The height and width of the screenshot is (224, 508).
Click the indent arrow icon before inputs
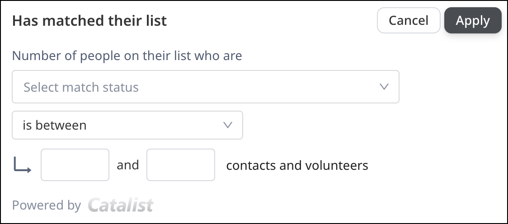coord(22,165)
